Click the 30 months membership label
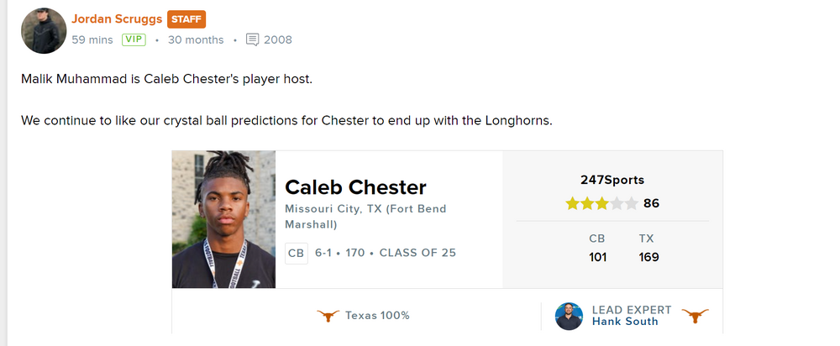 click(196, 39)
